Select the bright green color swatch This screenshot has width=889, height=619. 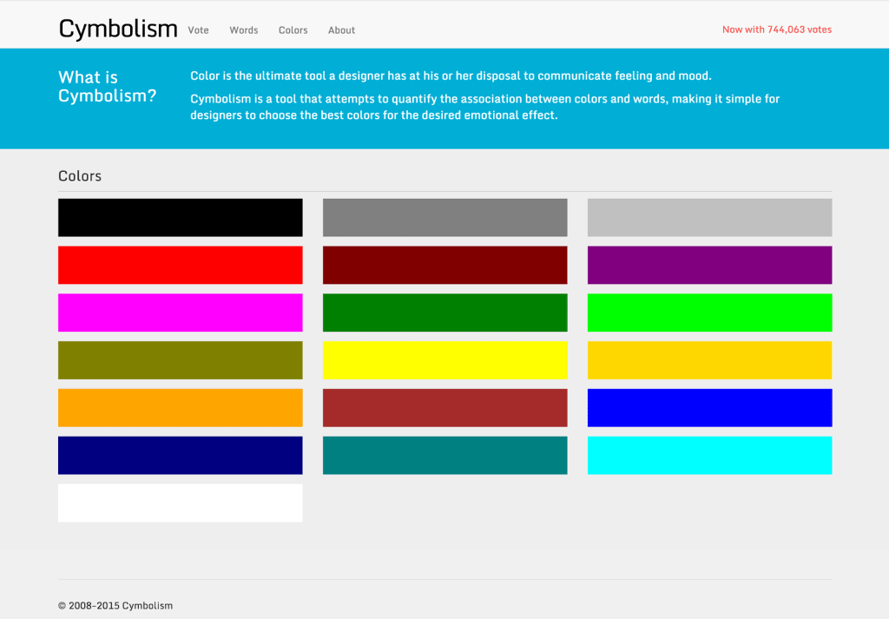coord(708,313)
